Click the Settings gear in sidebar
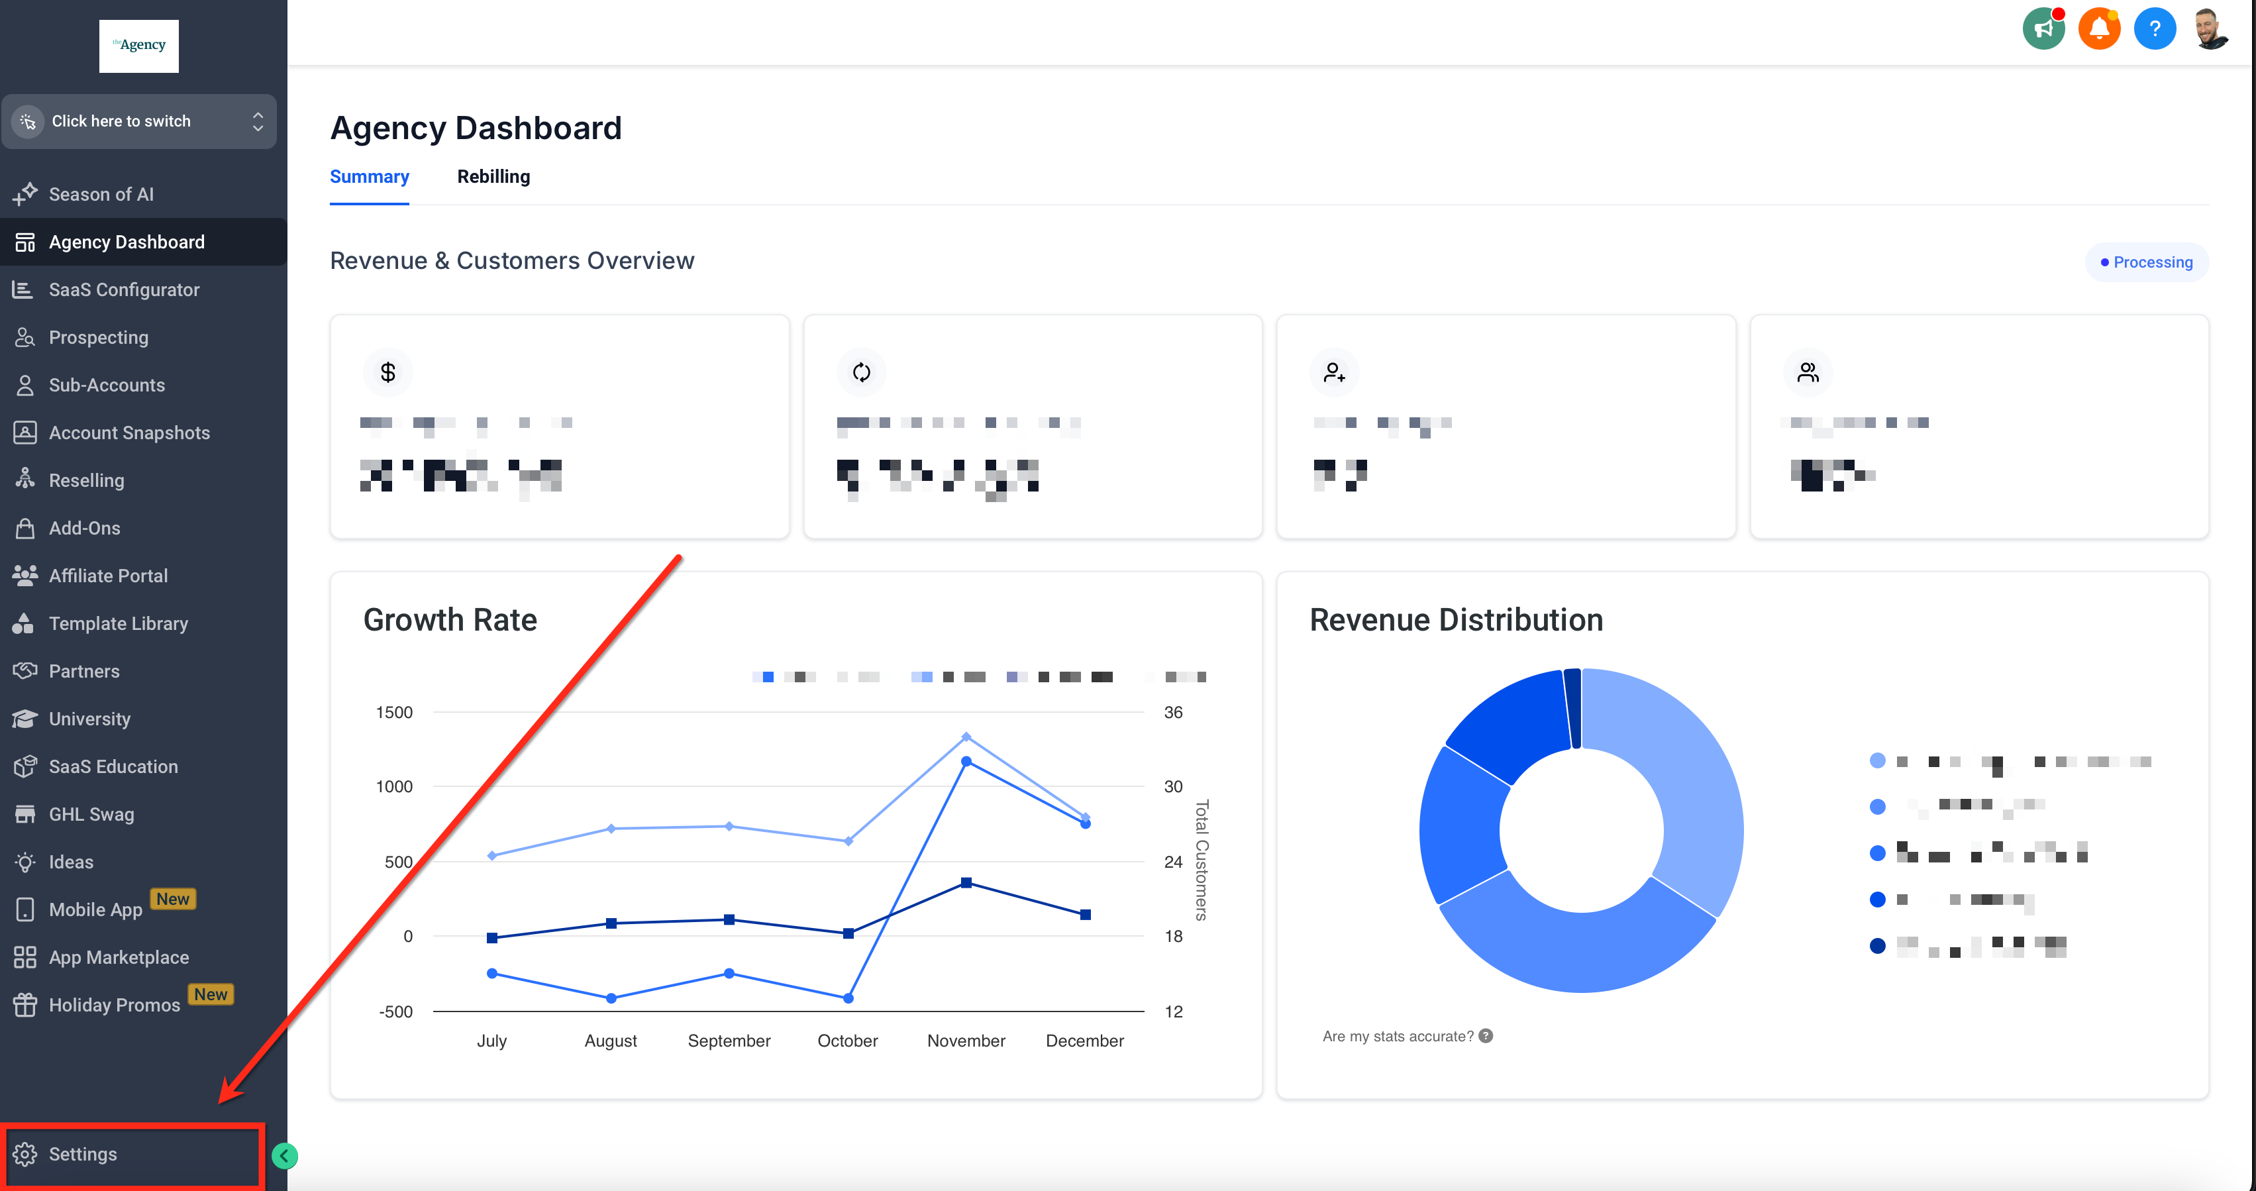 pos(25,1153)
